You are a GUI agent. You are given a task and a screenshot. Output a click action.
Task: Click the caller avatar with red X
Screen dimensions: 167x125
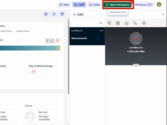point(136,39)
